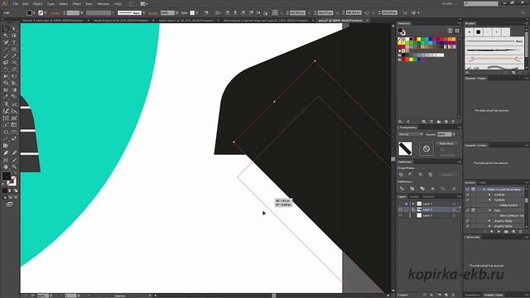Click Trim in Pathfinders row

point(412,189)
